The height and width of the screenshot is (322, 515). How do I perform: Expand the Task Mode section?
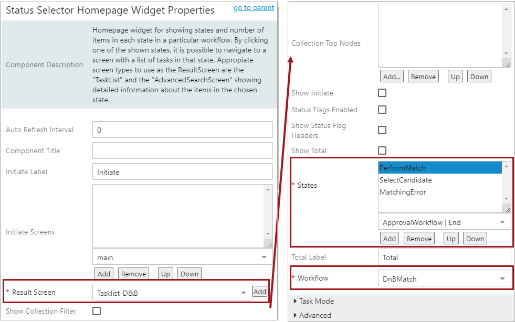pyautogui.click(x=317, y=301)
